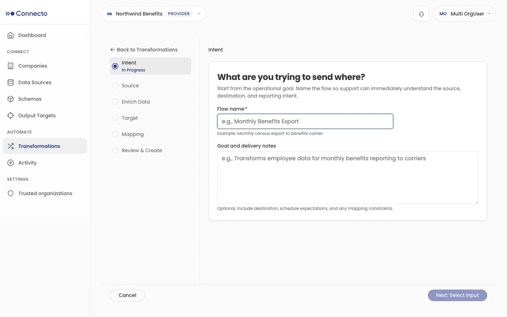
Task: Open Dashboard via its home icon
Action: tap(11, 35)
